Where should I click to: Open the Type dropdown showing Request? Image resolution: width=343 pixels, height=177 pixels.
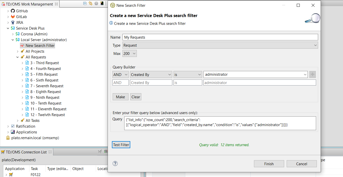220,45
